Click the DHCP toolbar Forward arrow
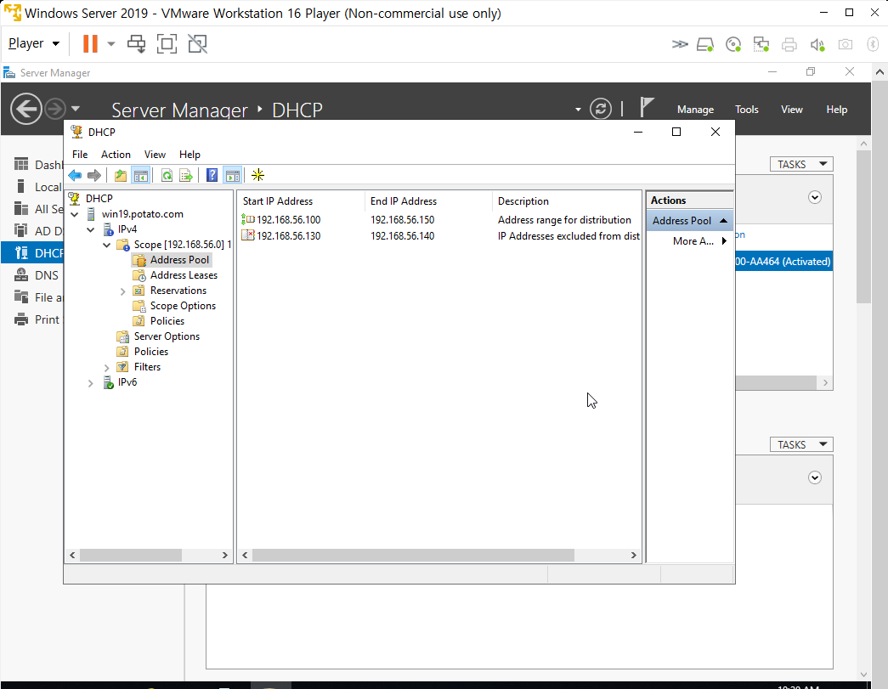 pos(94,176)
